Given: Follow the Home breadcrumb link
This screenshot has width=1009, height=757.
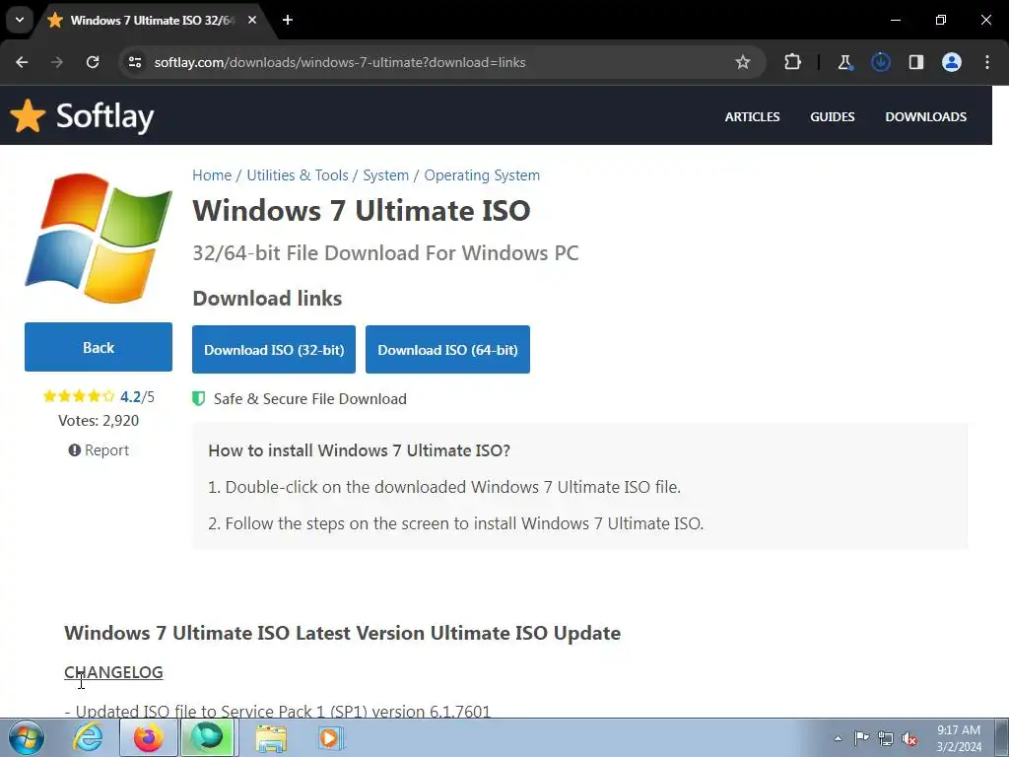Looking at the screenshot, I should click(212, 175).
